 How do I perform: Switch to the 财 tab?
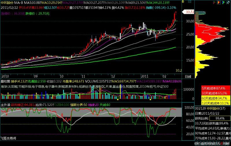[215, 144]
